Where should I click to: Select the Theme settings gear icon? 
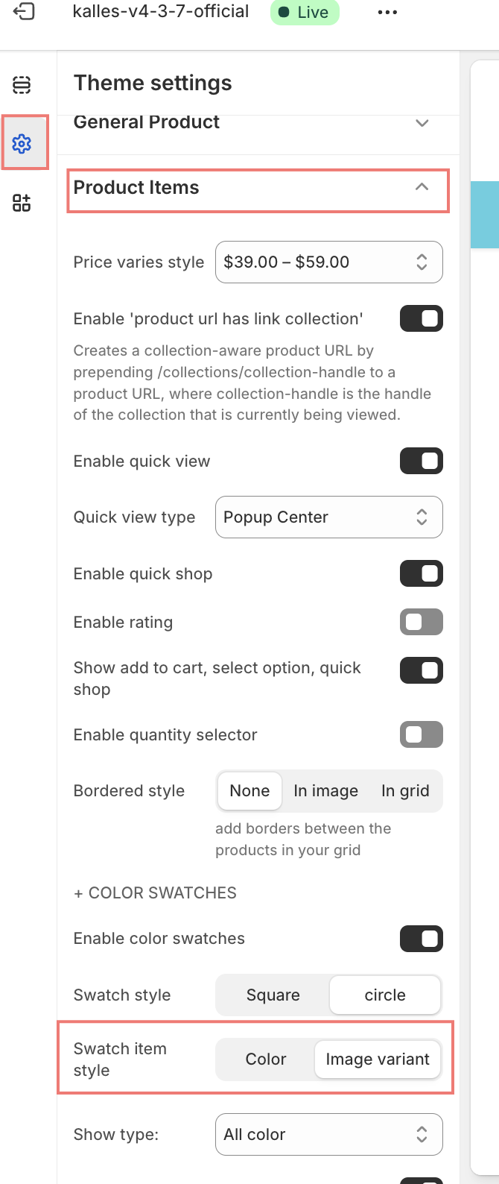(22, 143)
